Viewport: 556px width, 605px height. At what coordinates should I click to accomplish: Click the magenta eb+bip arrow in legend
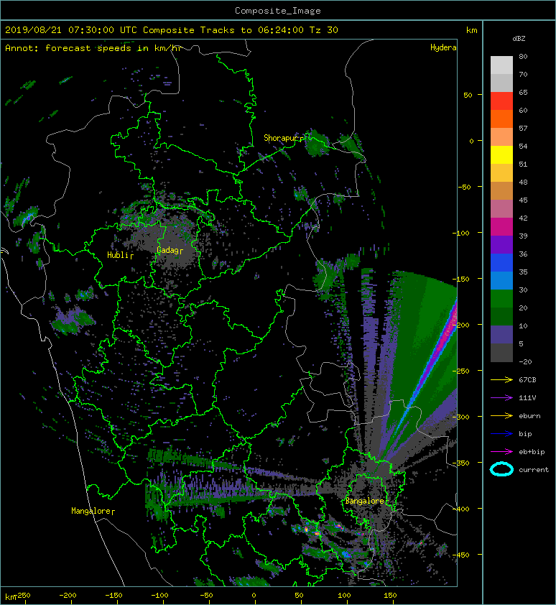coord(501,451)
